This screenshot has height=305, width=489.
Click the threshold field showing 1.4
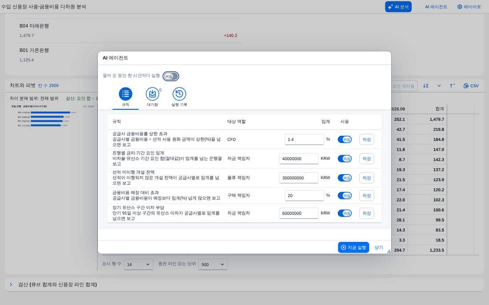pos(304,139)
